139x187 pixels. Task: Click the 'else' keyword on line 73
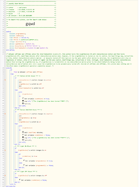click(x=21, y=163)
